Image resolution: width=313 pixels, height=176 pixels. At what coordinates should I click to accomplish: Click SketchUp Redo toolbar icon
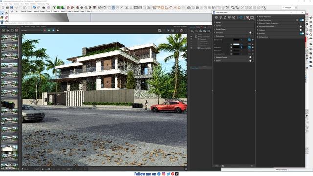pos(39,8)
